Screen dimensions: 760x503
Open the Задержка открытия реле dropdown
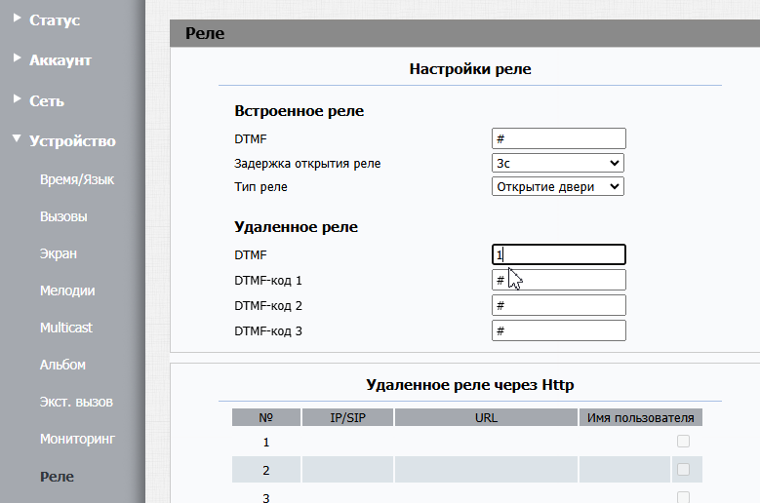(x=558, y=163)
